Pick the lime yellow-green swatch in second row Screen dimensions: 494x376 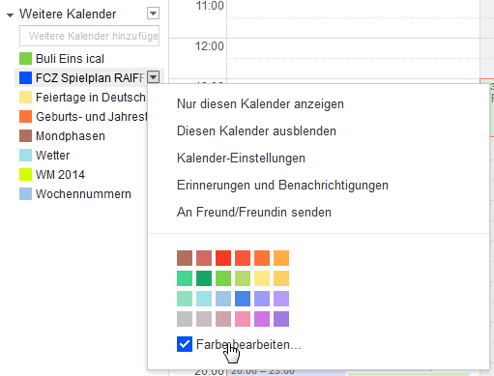click(243, 278)
